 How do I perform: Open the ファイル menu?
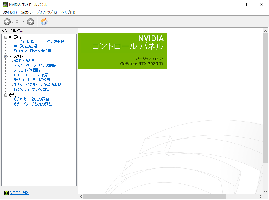tap(9, 12)
